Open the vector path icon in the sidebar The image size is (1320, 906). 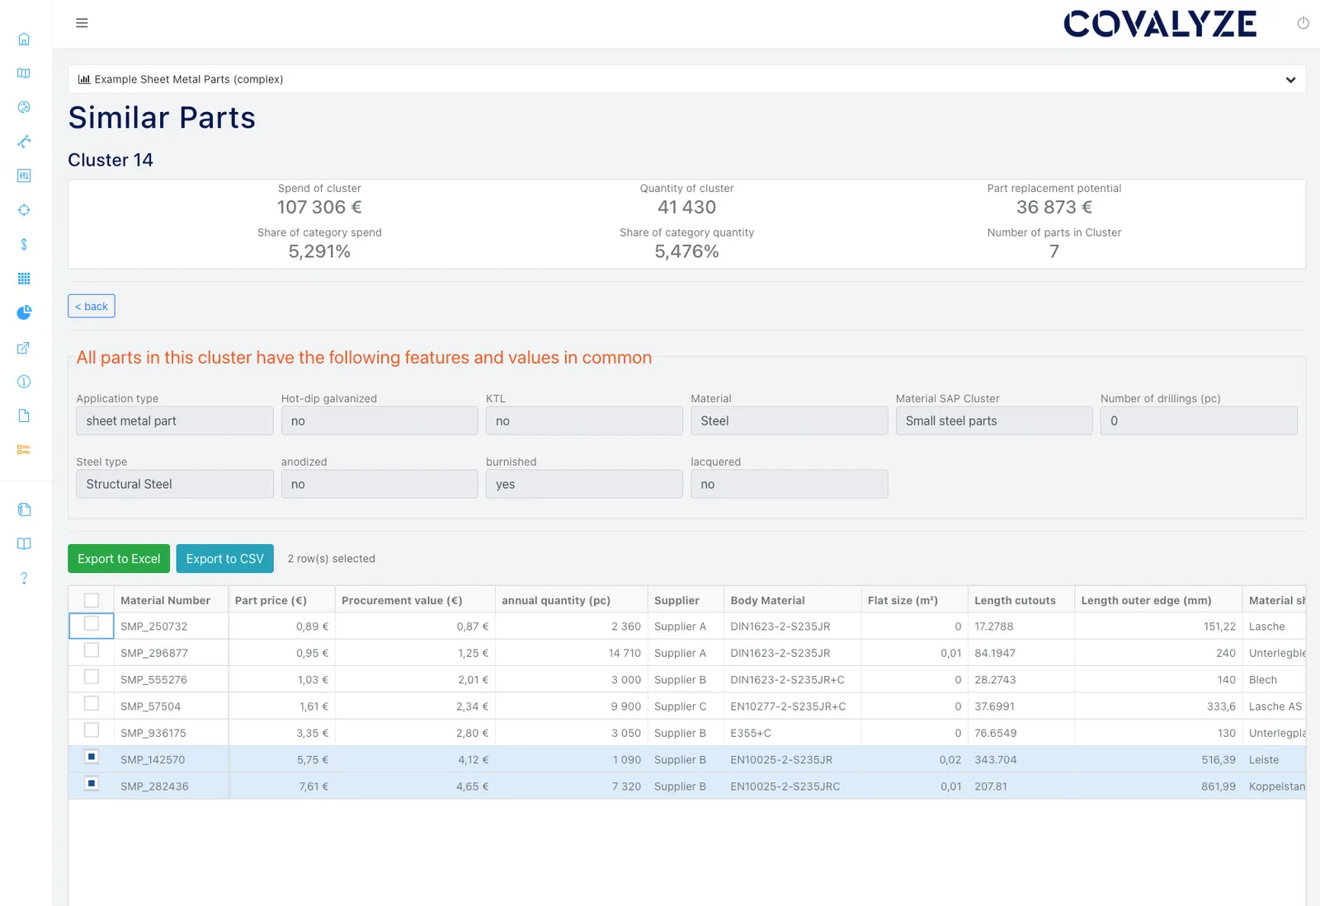24,142
